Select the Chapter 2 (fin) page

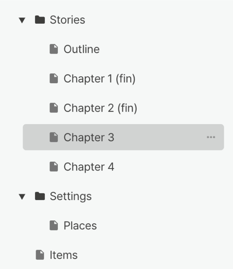pyautogui.click(x=100, y=108)
